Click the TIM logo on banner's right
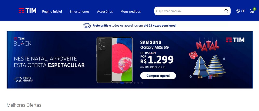 [x=235, y=40]
